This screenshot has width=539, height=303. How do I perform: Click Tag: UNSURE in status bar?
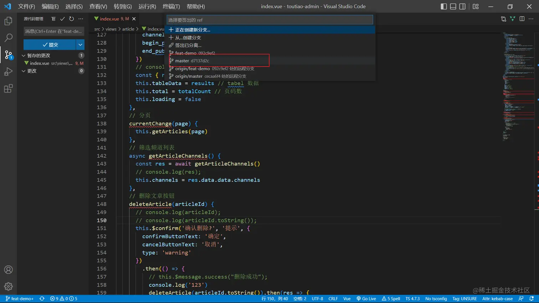[x=464, y=299]
